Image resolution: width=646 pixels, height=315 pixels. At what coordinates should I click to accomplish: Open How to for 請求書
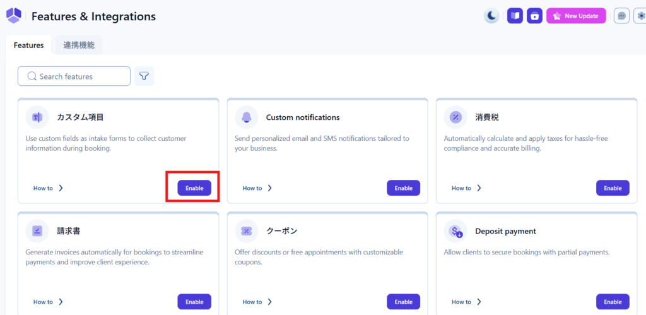(x=48, y=302)
